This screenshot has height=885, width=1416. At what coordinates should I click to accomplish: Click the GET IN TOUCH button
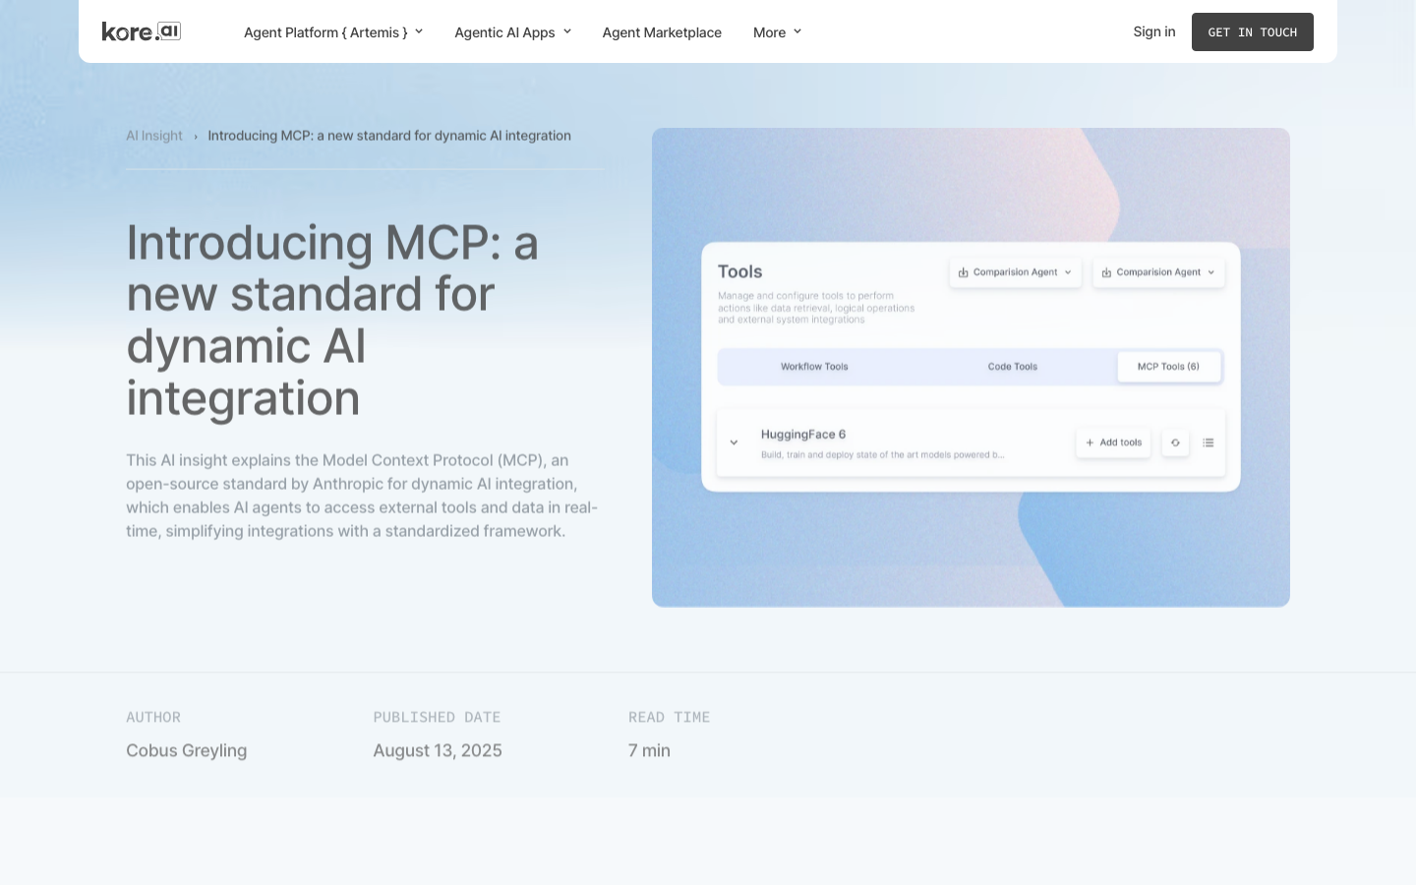click(x=1253, y=32)
